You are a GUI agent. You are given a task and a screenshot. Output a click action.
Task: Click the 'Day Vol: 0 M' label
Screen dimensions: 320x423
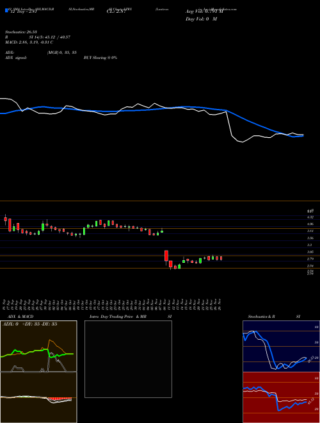coord(201,19)
